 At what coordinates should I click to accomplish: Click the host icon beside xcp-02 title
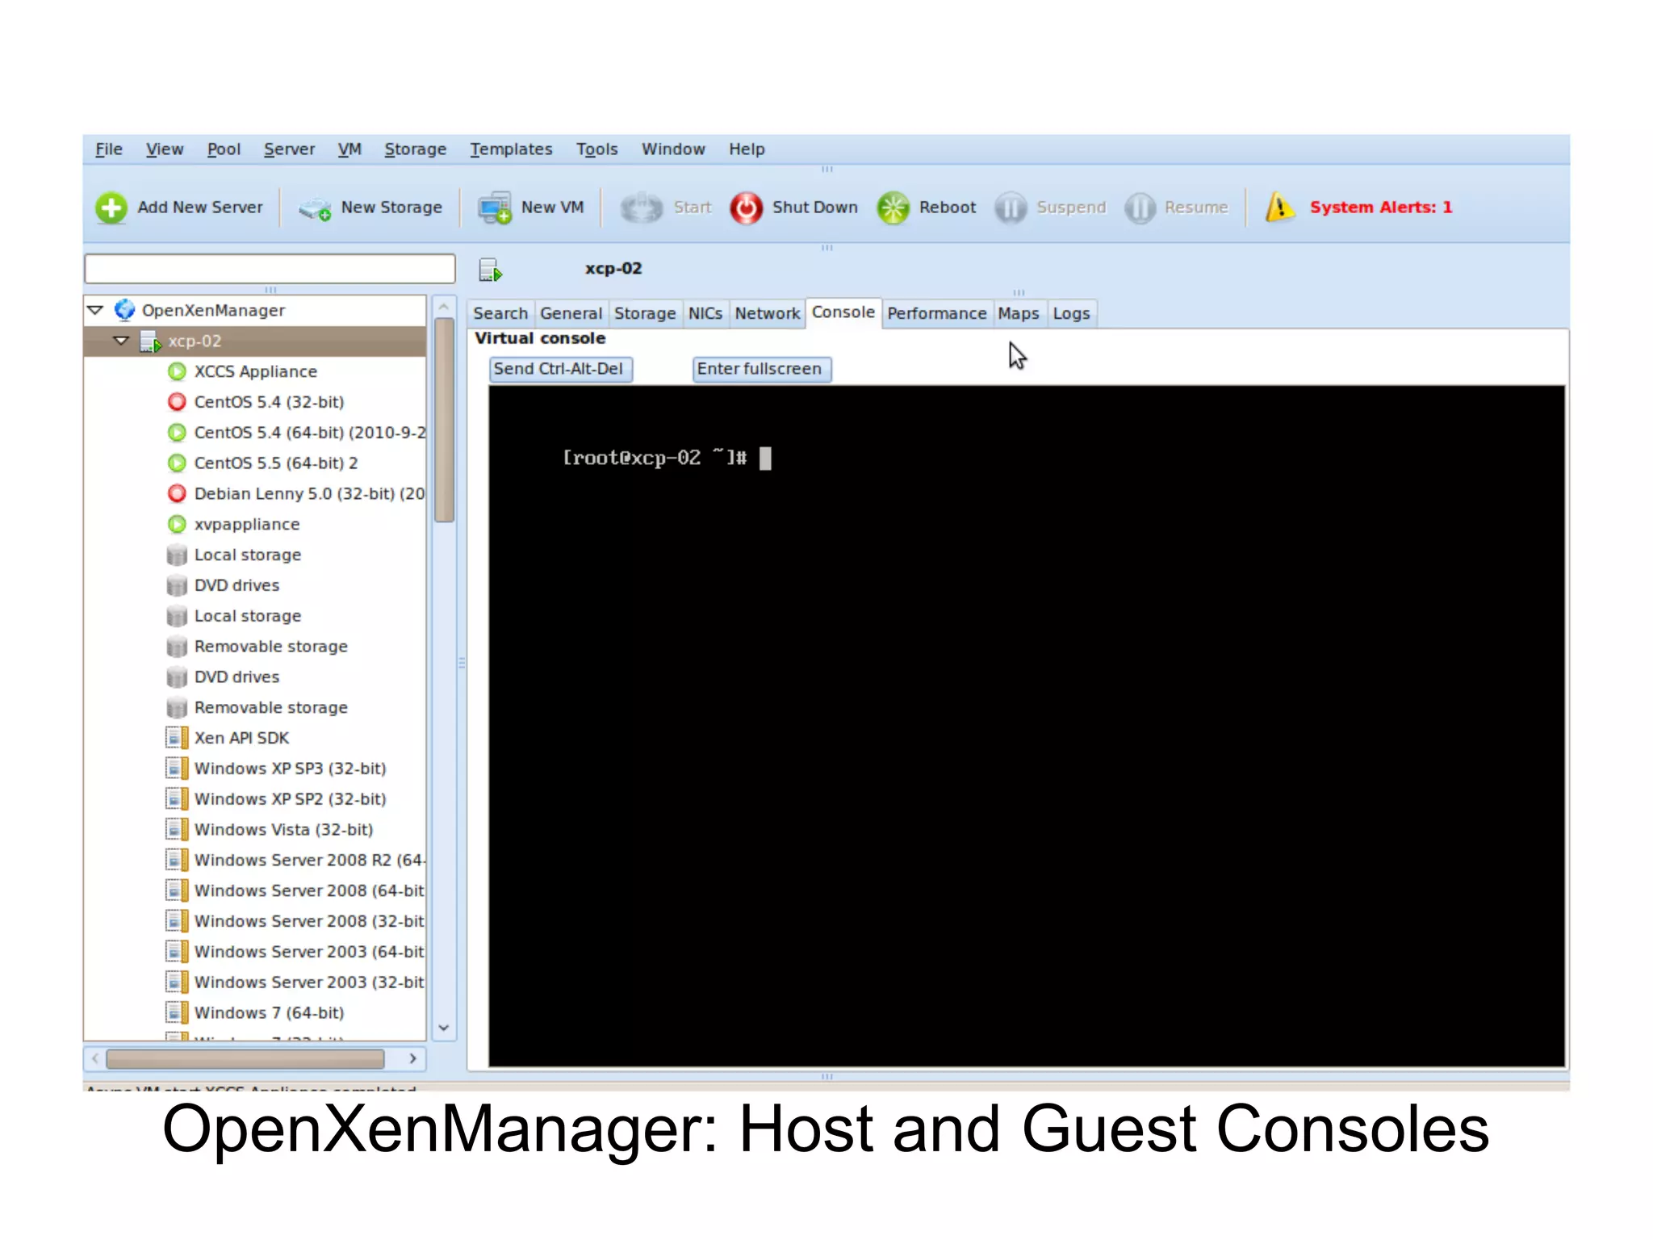pyautogui.click(x=491, y=270)
